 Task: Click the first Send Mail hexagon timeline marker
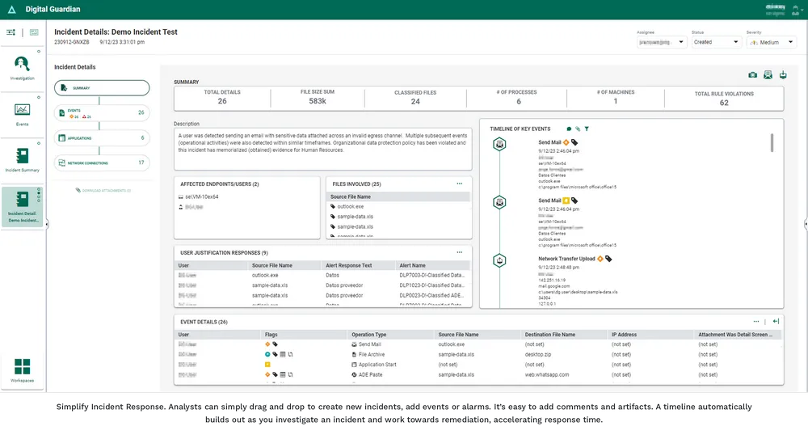[x=499, y=145]
